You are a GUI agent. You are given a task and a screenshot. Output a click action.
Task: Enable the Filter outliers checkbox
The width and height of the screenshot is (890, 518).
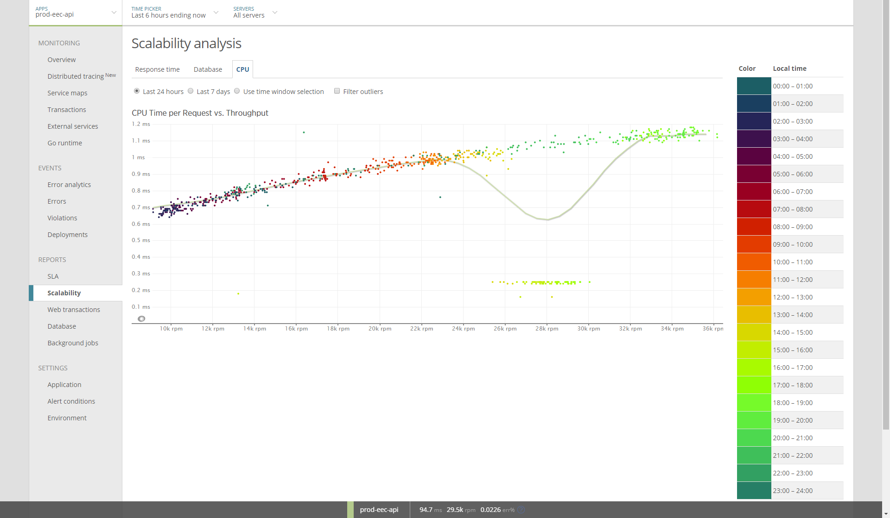(337, 91)
